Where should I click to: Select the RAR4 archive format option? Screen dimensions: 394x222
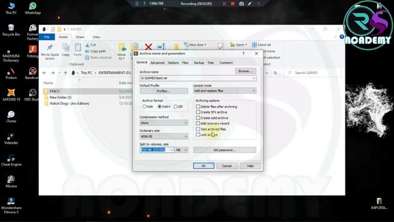pos(164,107)
